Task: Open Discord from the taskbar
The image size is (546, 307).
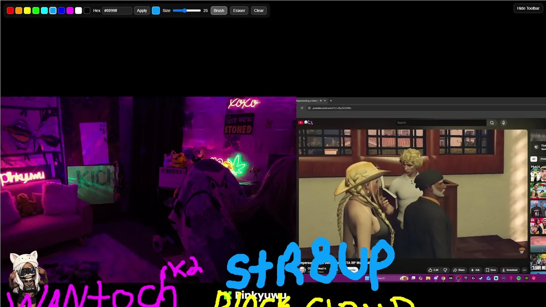Action: click(x=436, y=278)
